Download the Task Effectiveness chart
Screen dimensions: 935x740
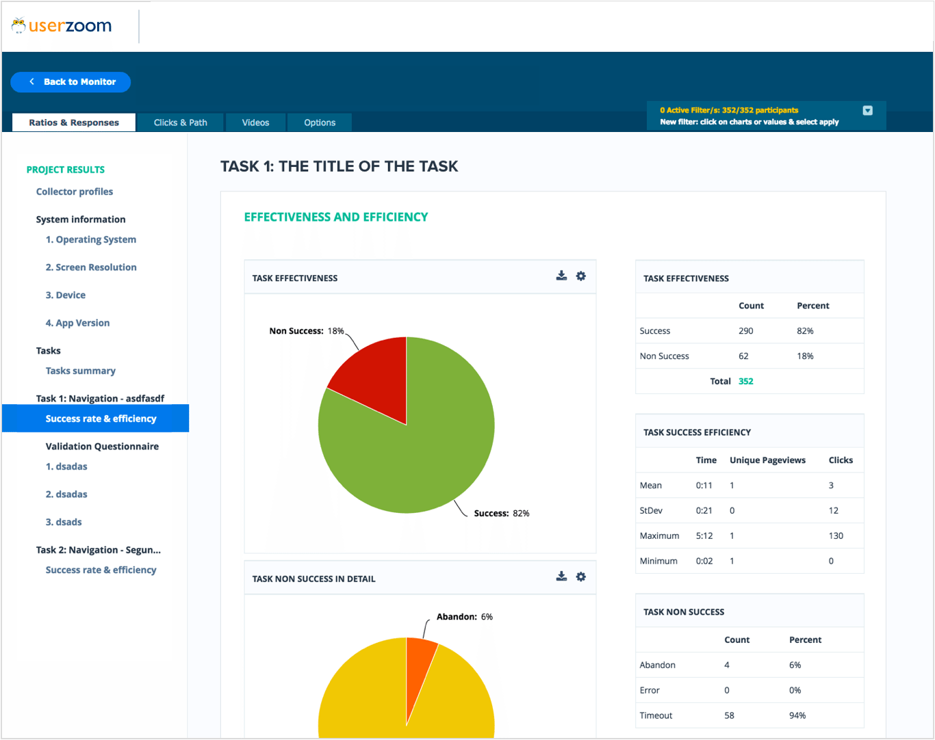561,276
